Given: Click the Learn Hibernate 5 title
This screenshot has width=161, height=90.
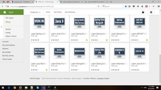Looking at the screenshot, I should pos(119,64).
